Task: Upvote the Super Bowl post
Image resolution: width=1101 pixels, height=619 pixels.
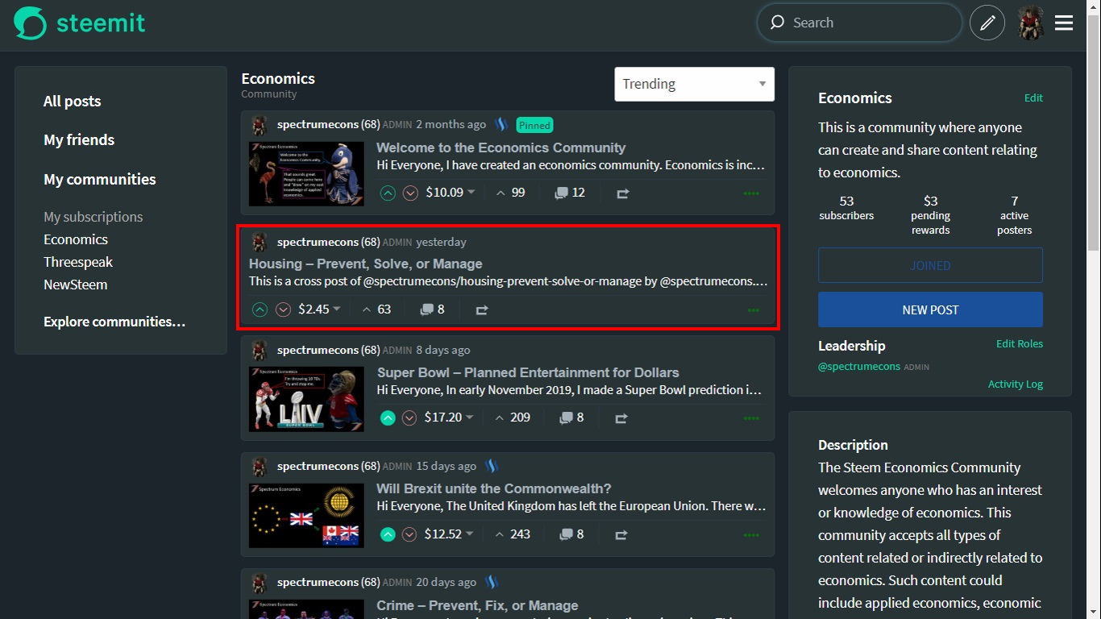Action: point(388,418)
